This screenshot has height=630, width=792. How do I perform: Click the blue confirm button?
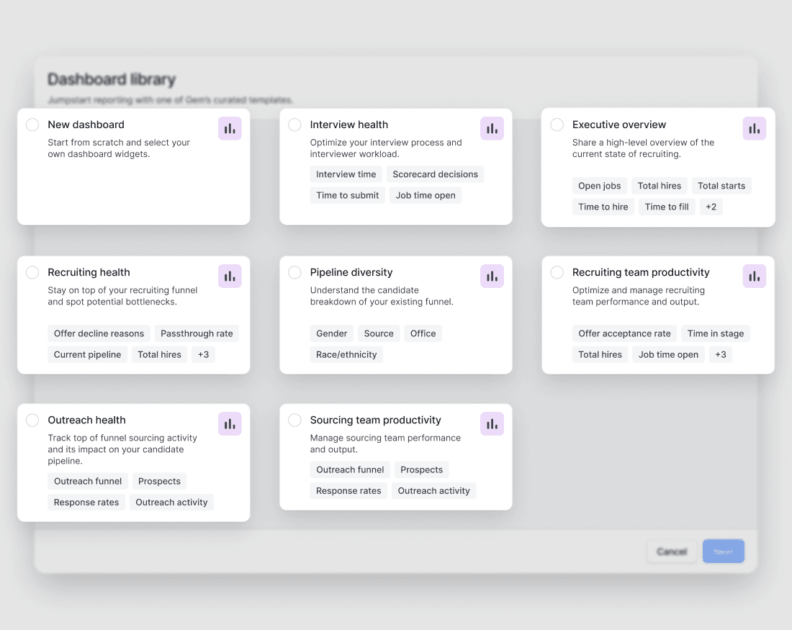point(724,551)
